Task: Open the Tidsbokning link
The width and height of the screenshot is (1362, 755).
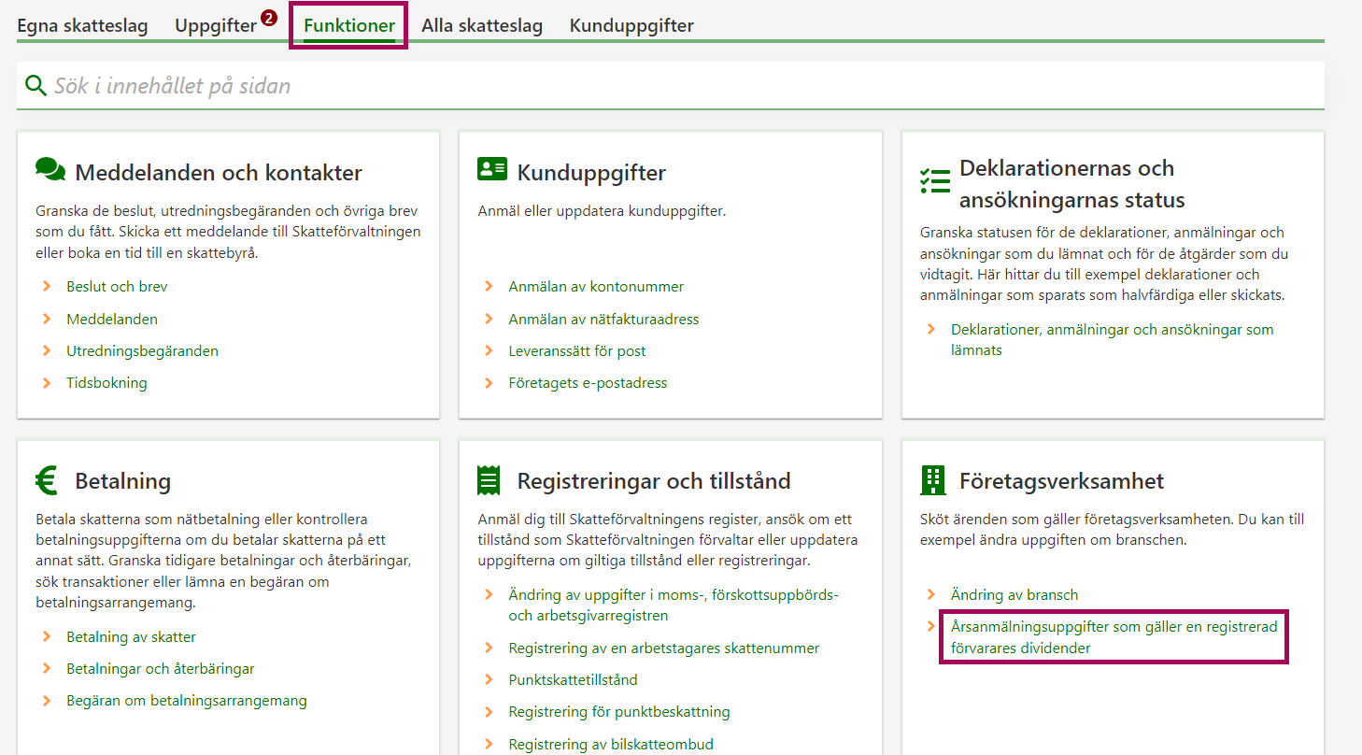Action: 106,383
